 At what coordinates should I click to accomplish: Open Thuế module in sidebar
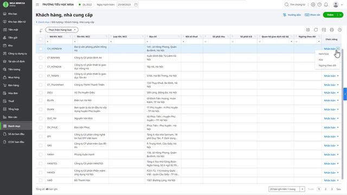[x=11, y=101]
